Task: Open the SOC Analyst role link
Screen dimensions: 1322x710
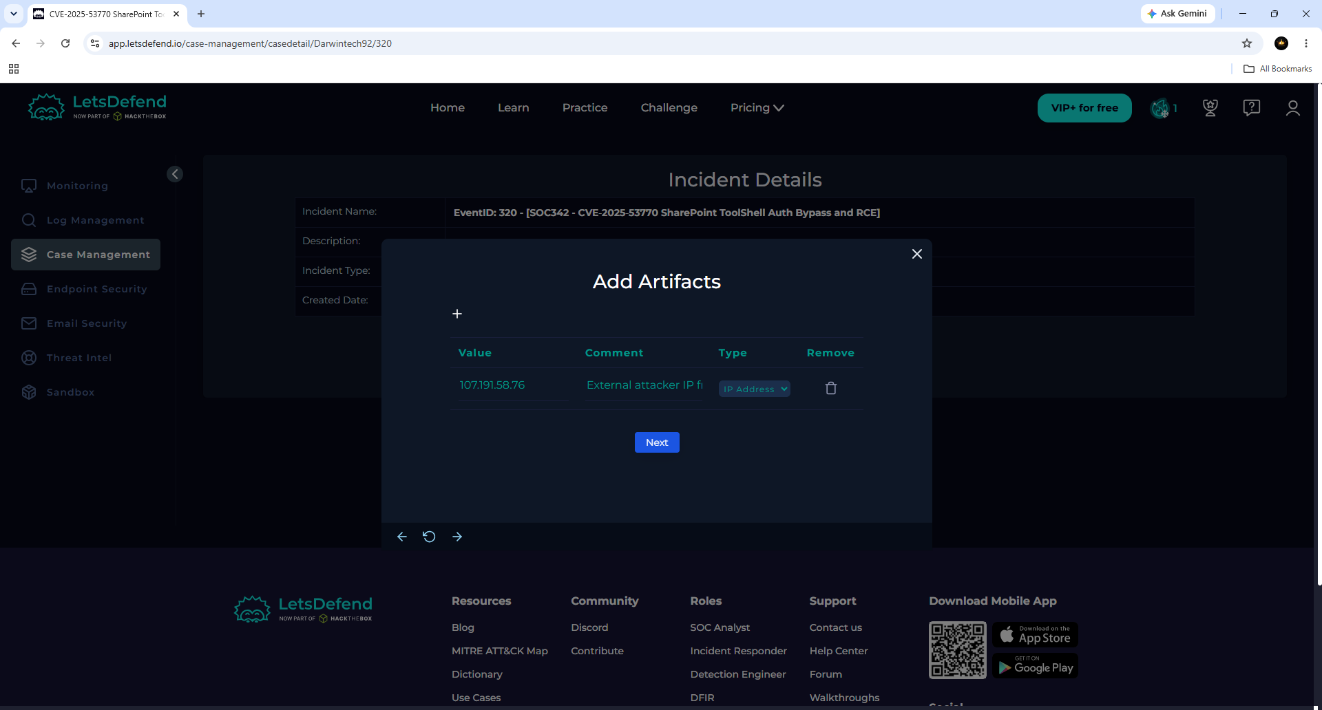Action: (x=720, y=627)
